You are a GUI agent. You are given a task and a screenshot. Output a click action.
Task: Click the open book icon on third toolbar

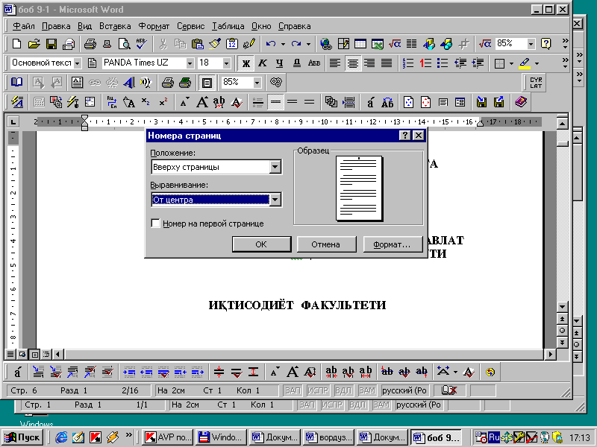[x=16, y=83]
